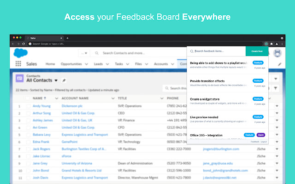Open the GenePoint account link
The image size is (295, 184).
[70, 142]
